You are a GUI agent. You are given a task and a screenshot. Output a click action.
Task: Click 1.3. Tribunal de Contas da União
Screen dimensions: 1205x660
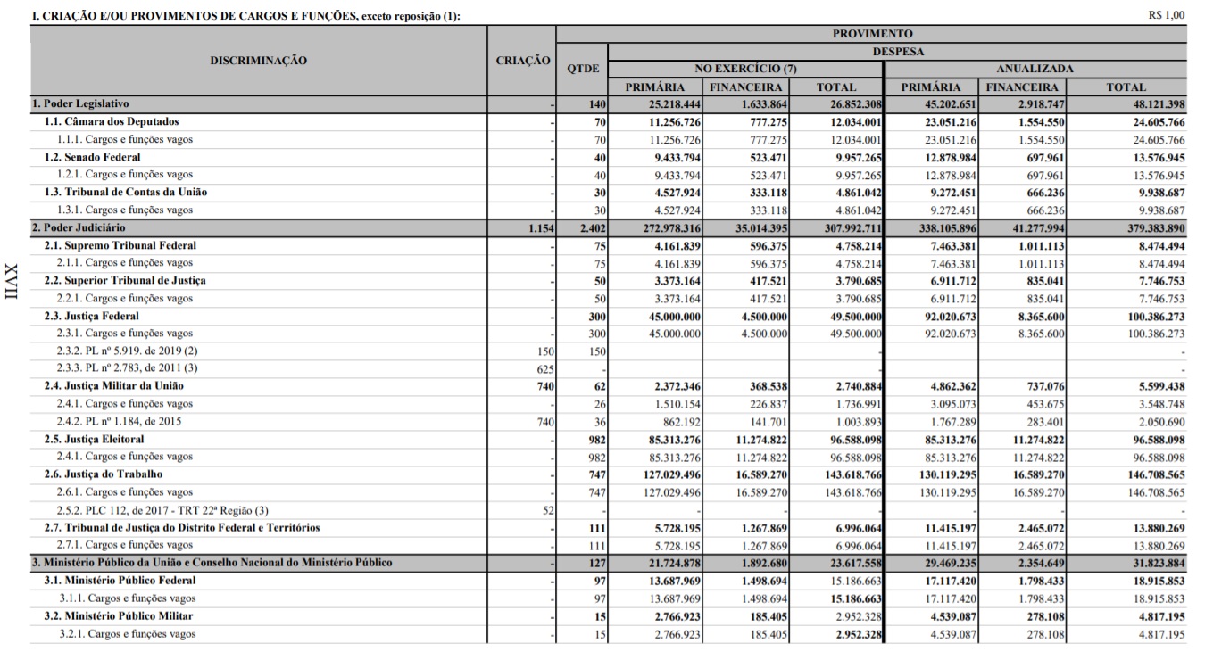(125, 193)
